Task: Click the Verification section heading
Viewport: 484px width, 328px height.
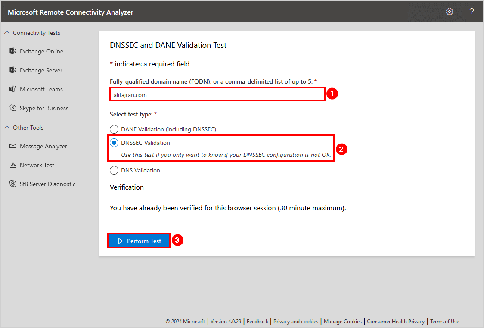Action: pyautogui.click(x=127, y=187)
